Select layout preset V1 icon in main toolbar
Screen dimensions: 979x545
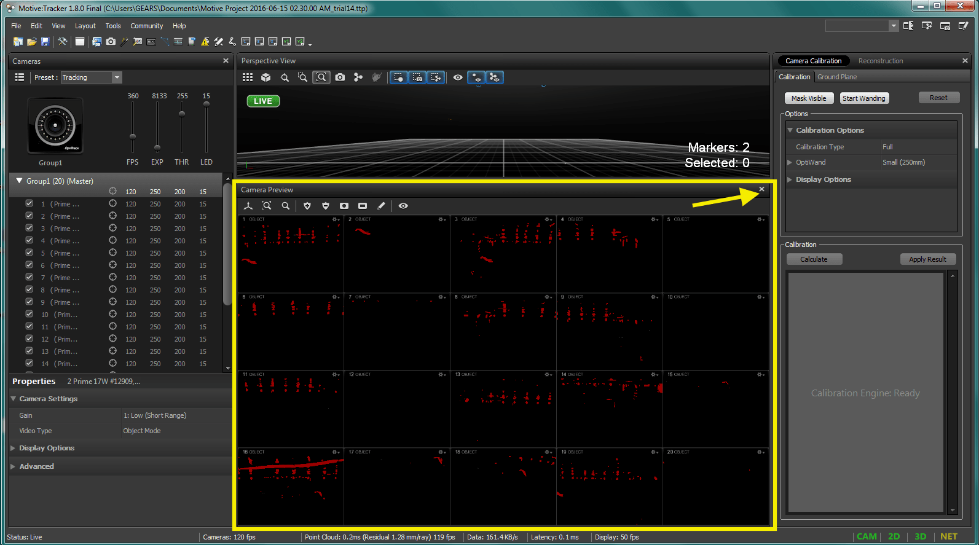pos(286,42)
